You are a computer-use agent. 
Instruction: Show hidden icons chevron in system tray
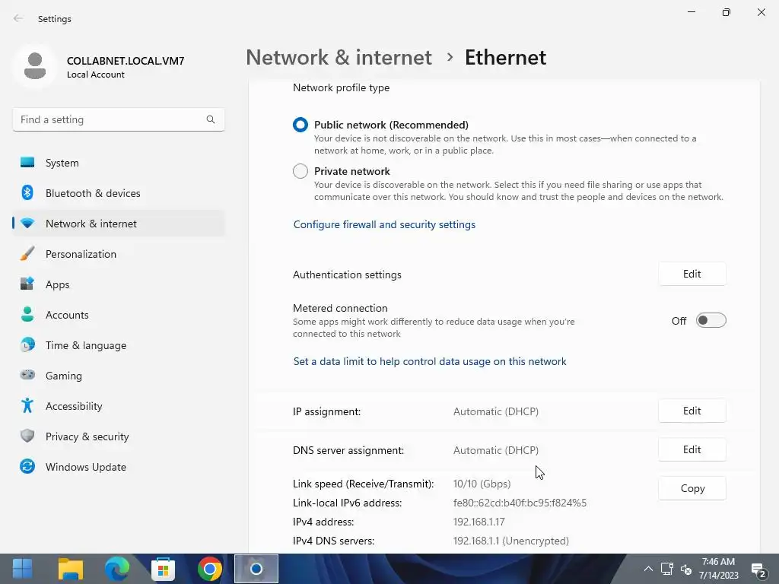pyautogui.click(x=648, y=569)
